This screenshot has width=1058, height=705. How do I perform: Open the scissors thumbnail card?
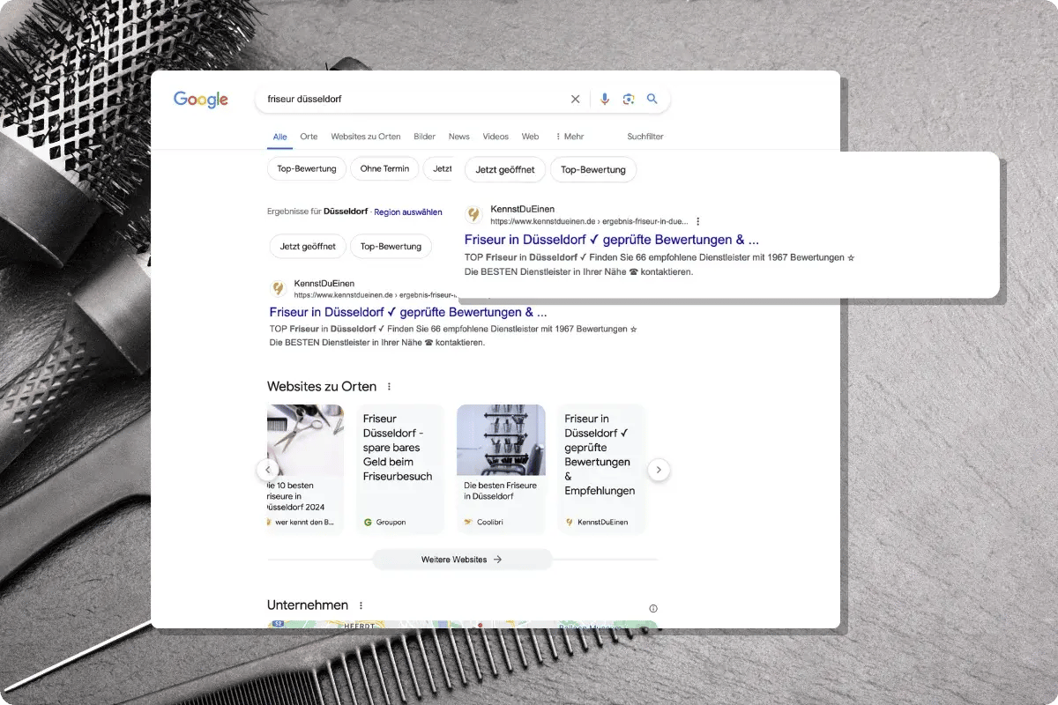point(305,440)
